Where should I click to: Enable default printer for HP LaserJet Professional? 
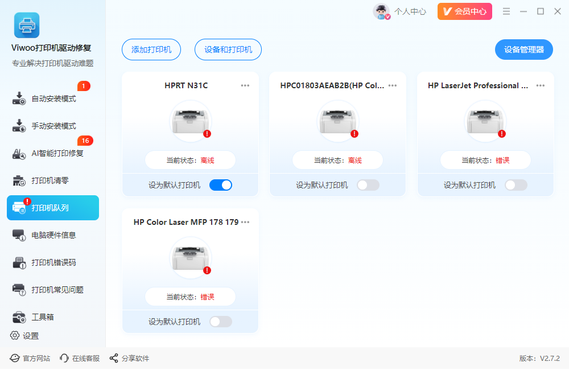(x=516, y=185)
